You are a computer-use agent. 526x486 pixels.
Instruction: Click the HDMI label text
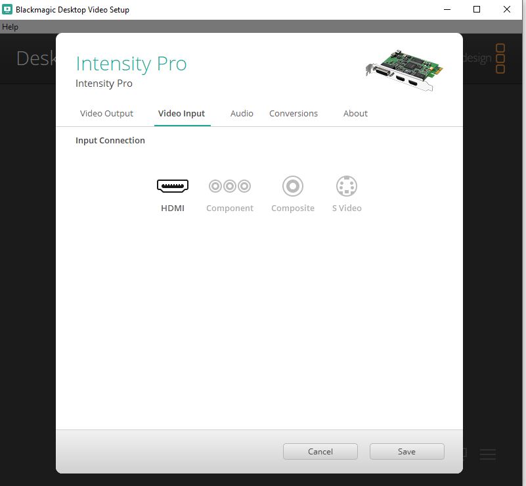(173, 208)
